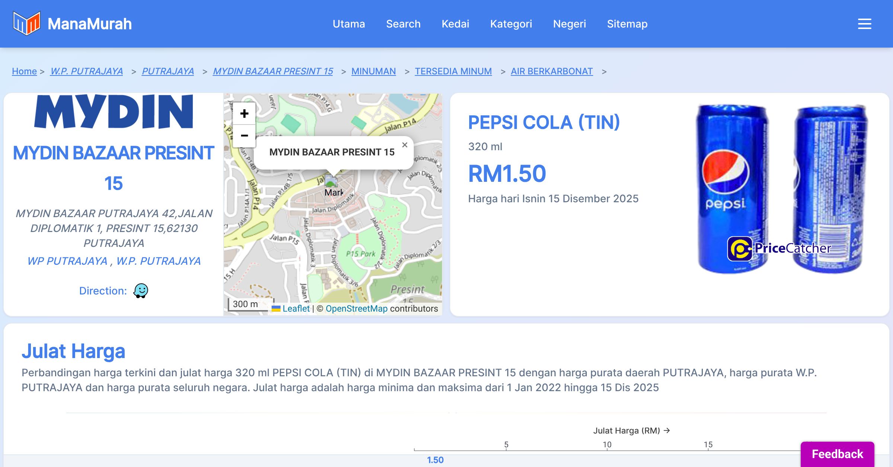Viewport: 893px width, 467px height.
Task: Zoom in on the map
Action: (244, 113)
